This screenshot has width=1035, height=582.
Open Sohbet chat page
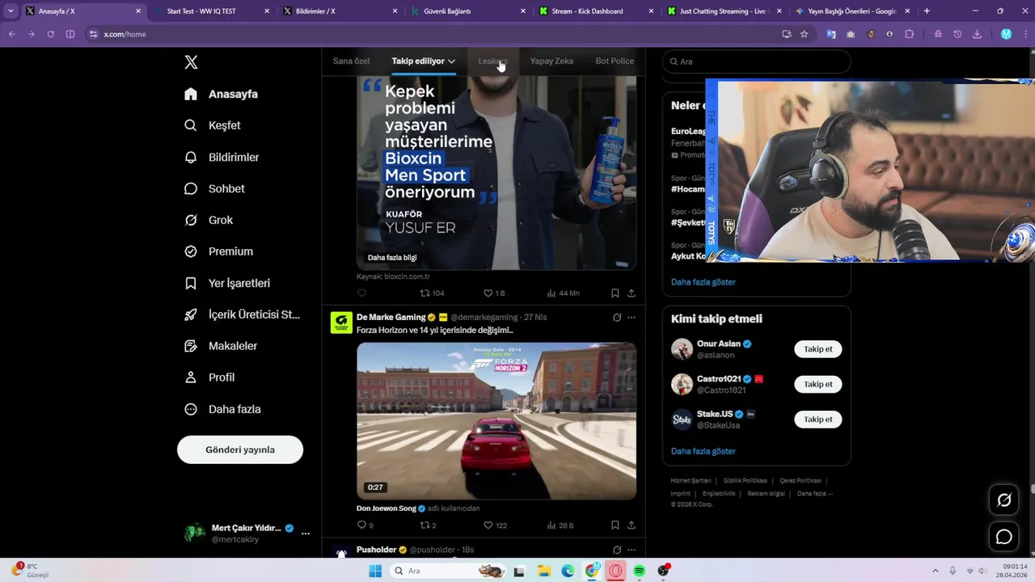click(x=214, y=188)
